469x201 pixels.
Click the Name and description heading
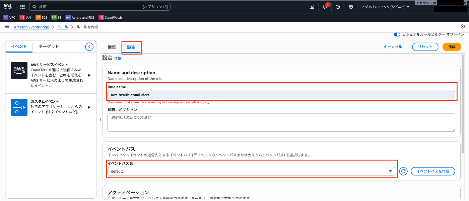pos(131,73)
